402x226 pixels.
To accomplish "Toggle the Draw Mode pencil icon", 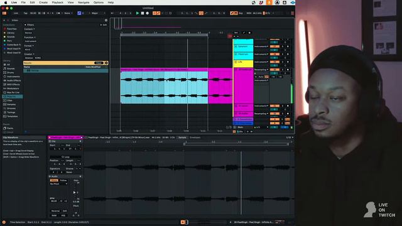I will coord(232,13).
